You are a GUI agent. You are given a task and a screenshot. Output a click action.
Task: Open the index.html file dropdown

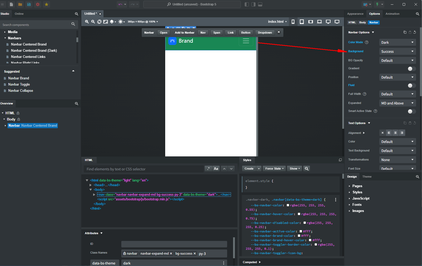pos(277,22)
